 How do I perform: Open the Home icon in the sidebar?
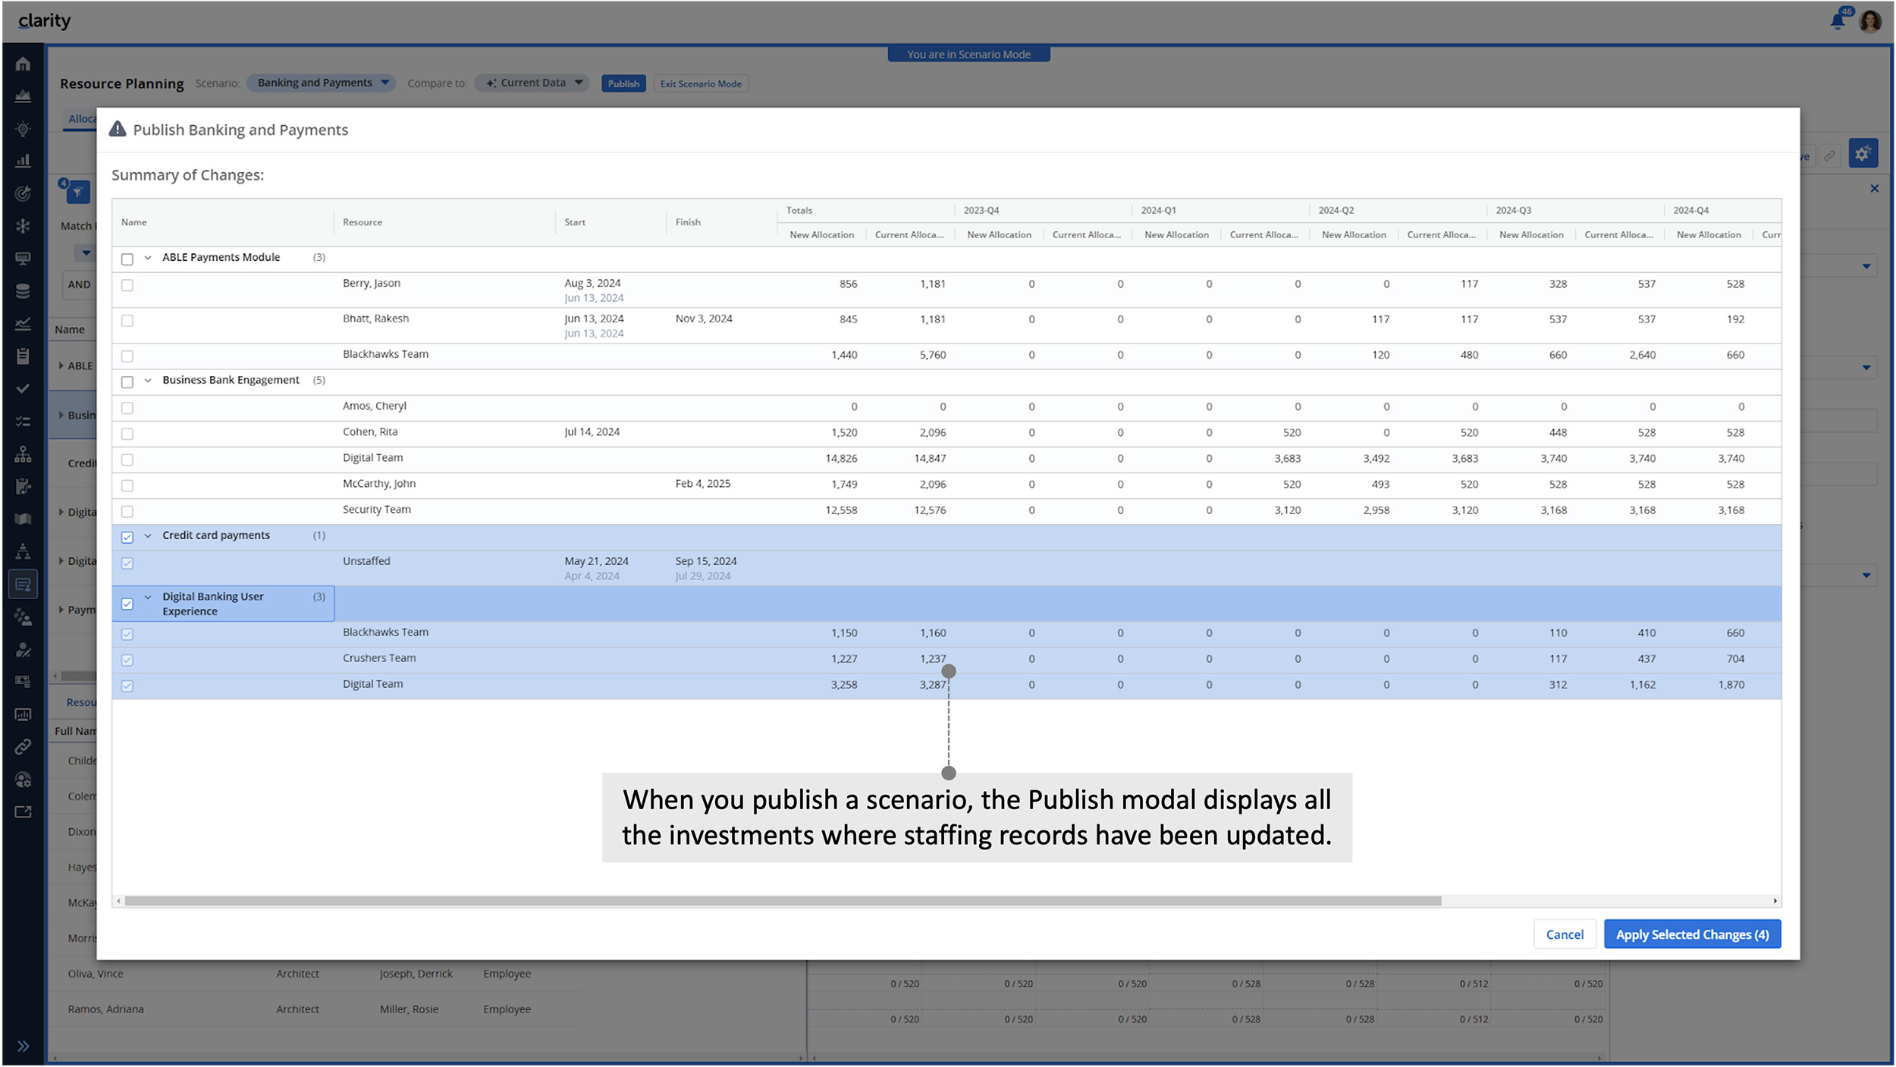pyautogui.click(x=23, y=64)
